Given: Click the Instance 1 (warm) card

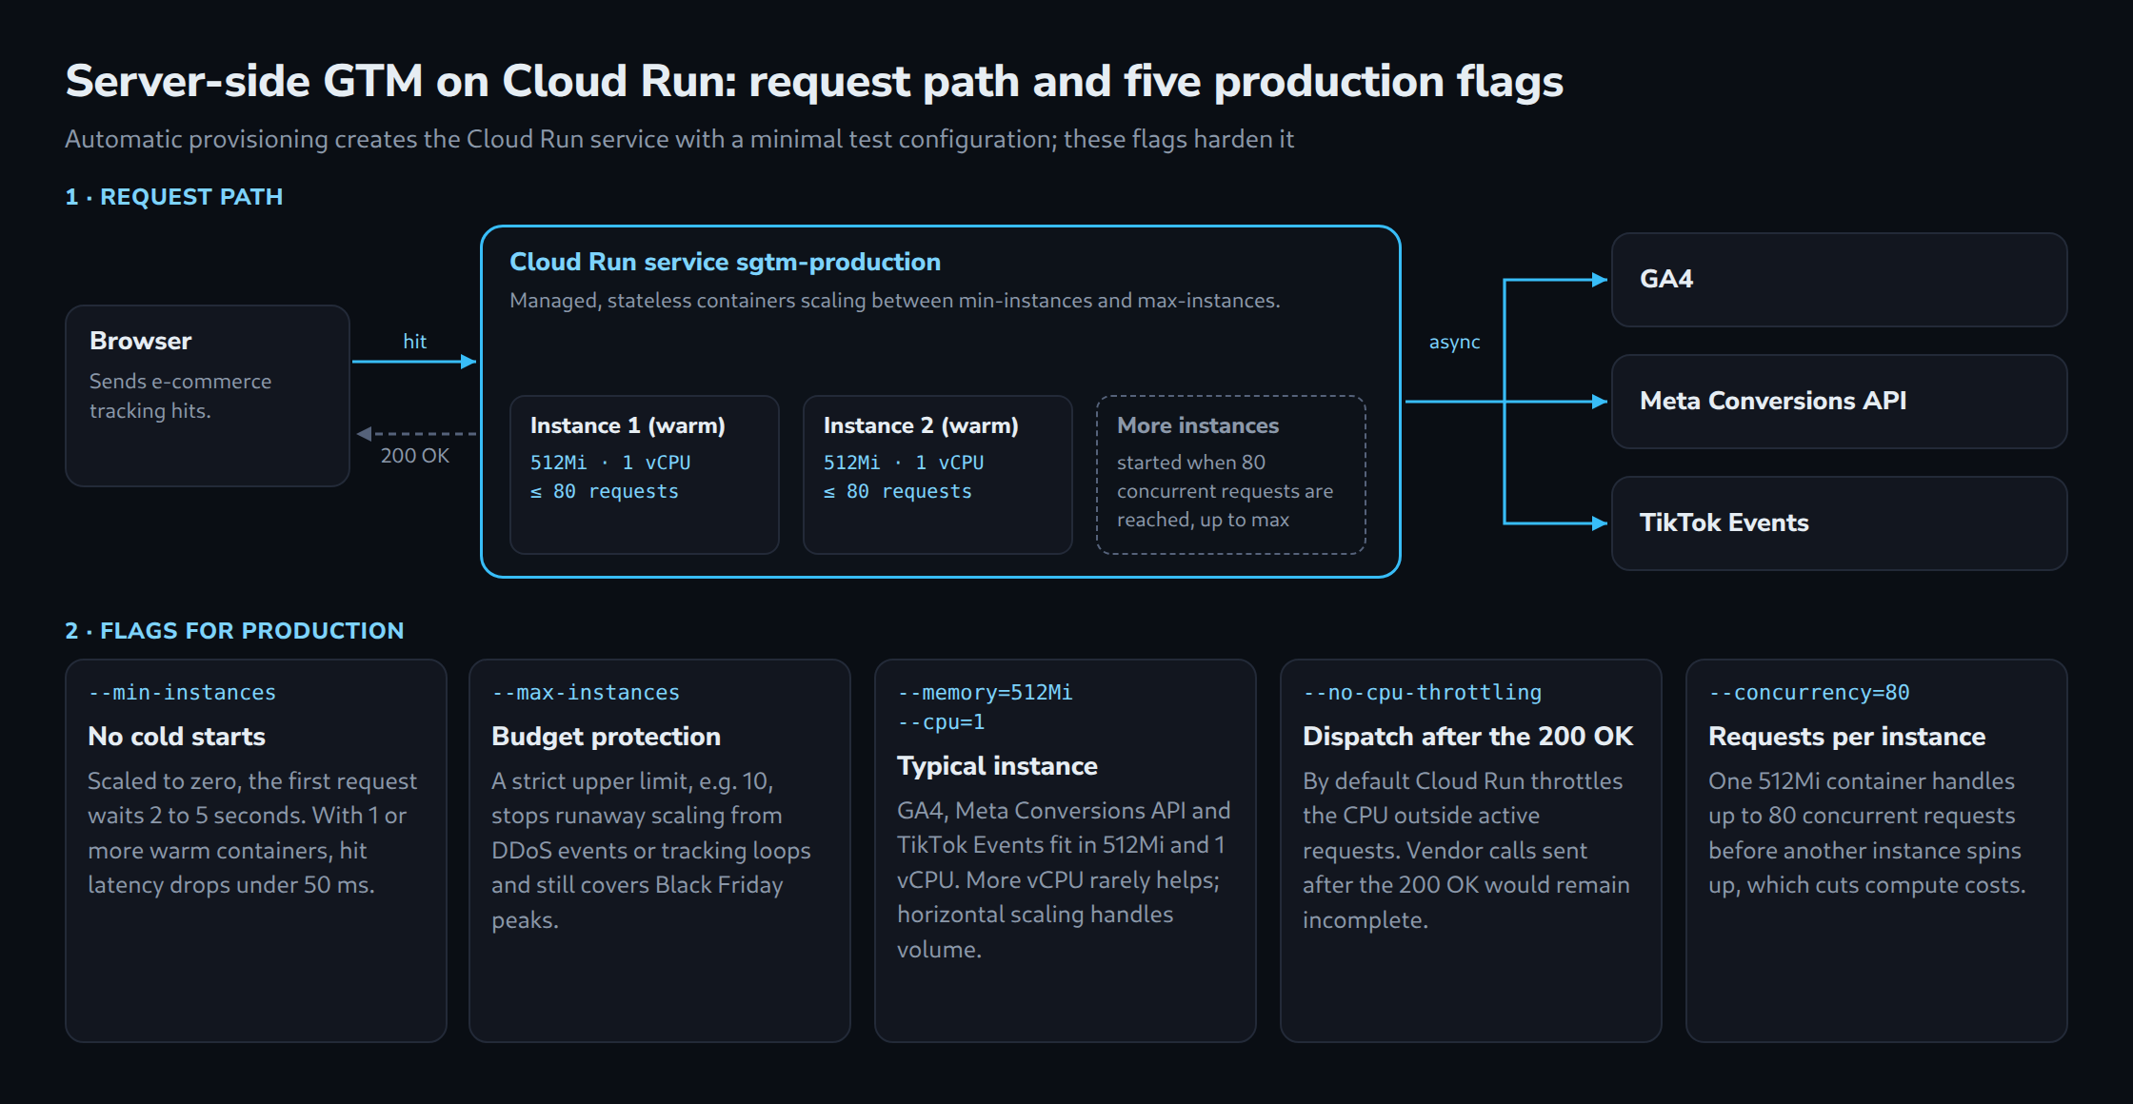Looking at the screenshot, I should (x=645, y=475).
